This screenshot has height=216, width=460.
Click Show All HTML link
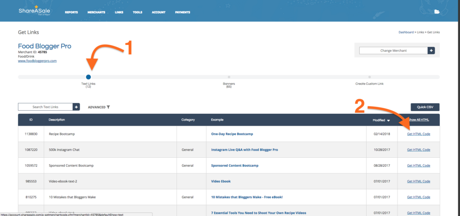(x=419, y=120)
